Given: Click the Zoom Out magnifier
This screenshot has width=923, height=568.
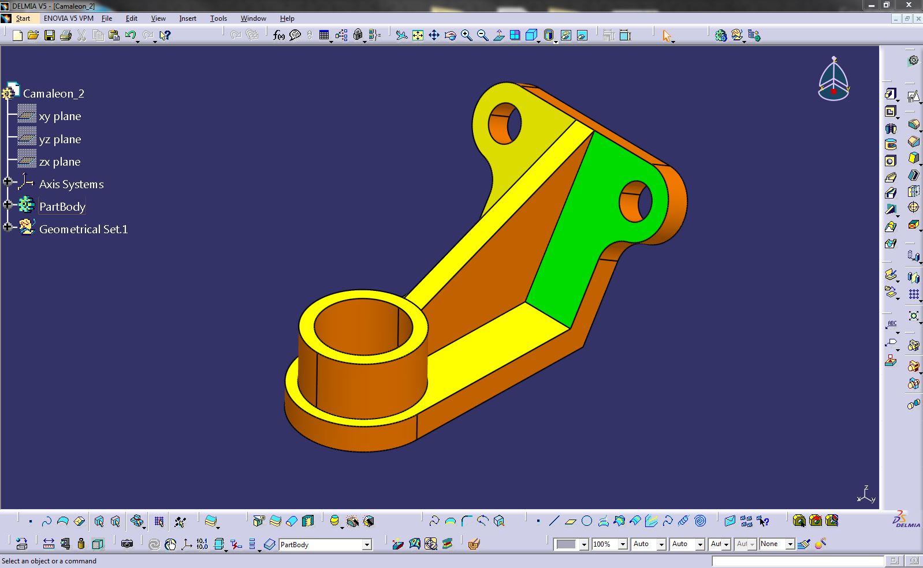Looking at the screenshot, I should tap(482, 36).
